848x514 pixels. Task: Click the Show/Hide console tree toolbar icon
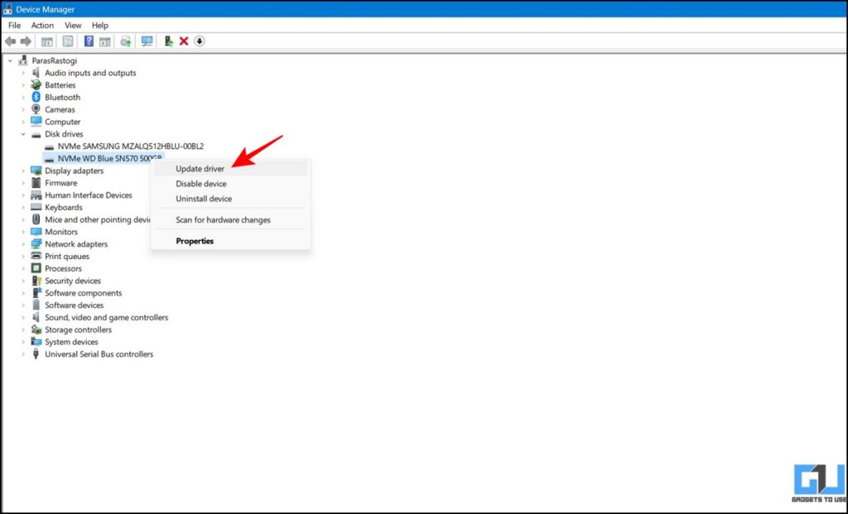(x=47, y=41)
